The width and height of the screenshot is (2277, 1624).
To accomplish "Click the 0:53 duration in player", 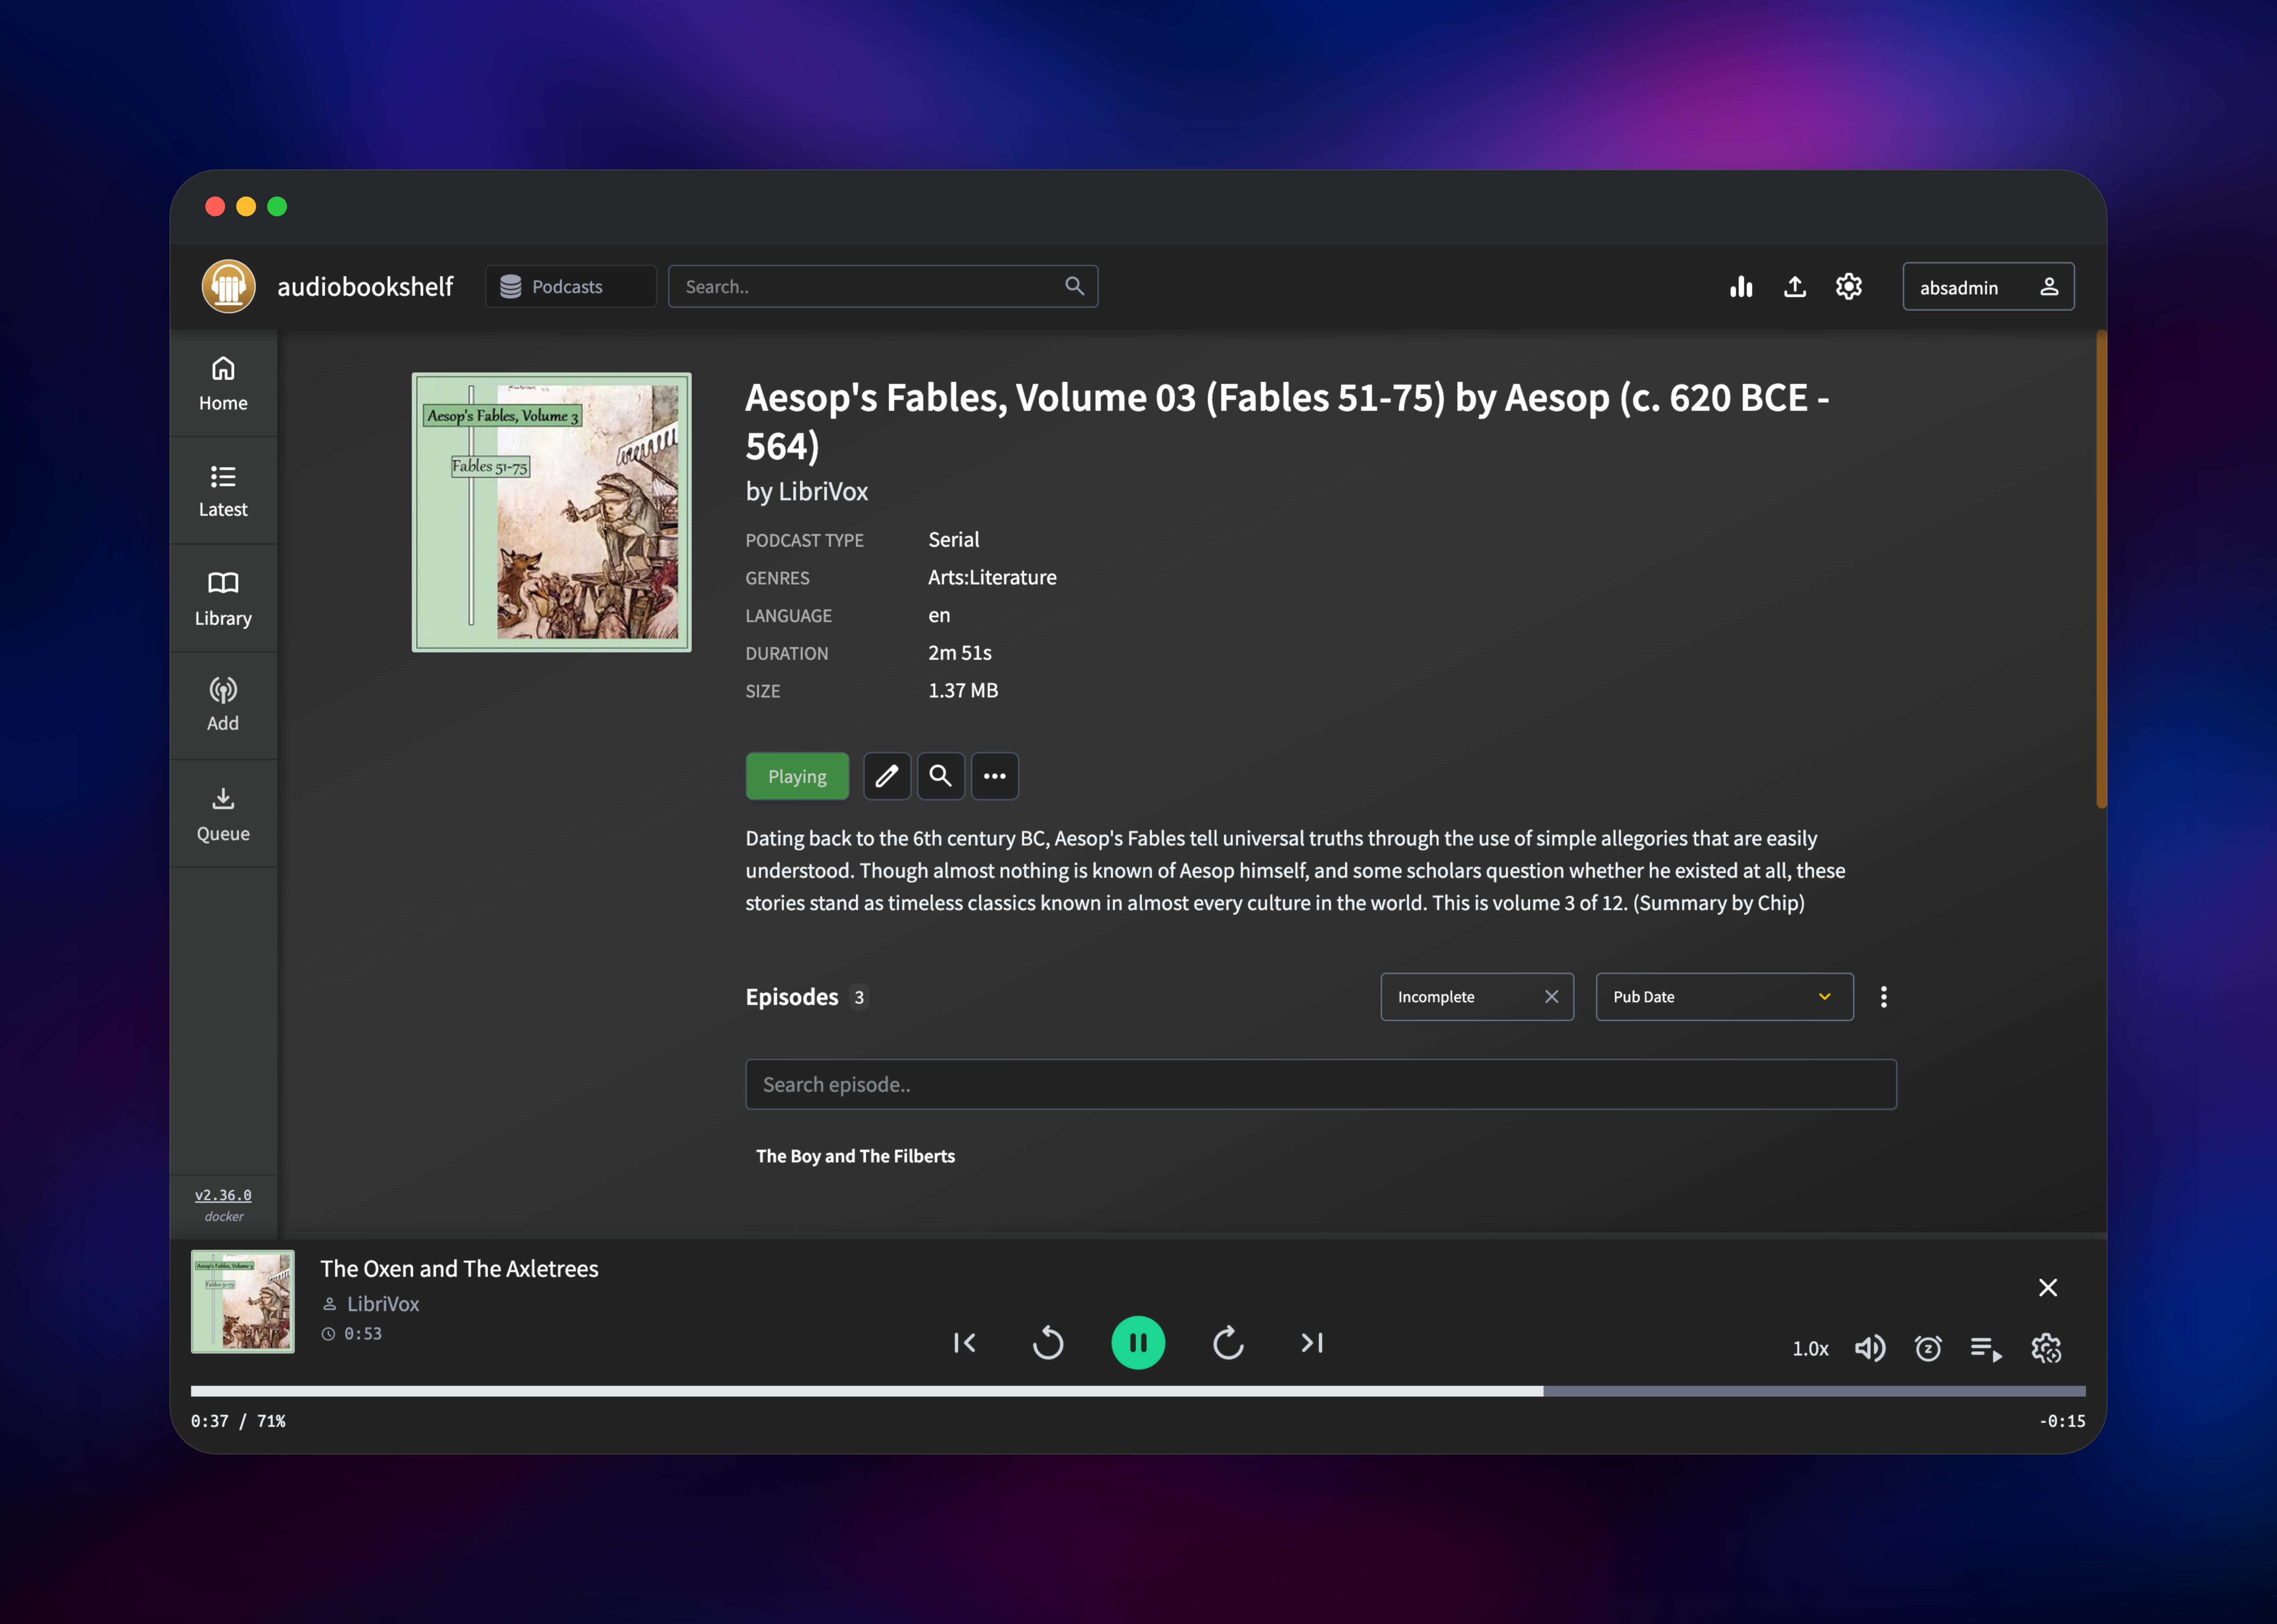I will (x=363, y=1334).
